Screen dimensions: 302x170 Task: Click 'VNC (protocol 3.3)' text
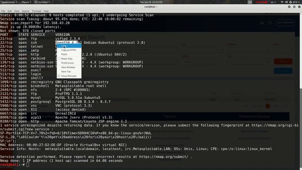click(x=74, y=106)
